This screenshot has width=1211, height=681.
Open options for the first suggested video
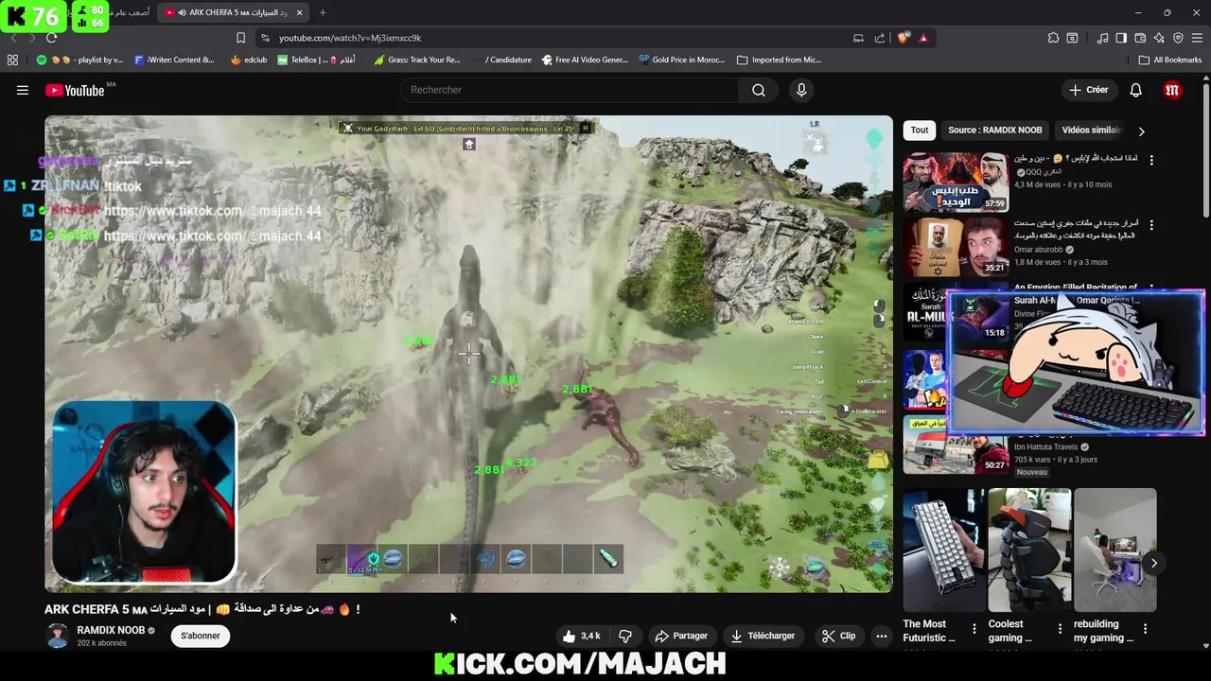click(x=1151, y=161)
